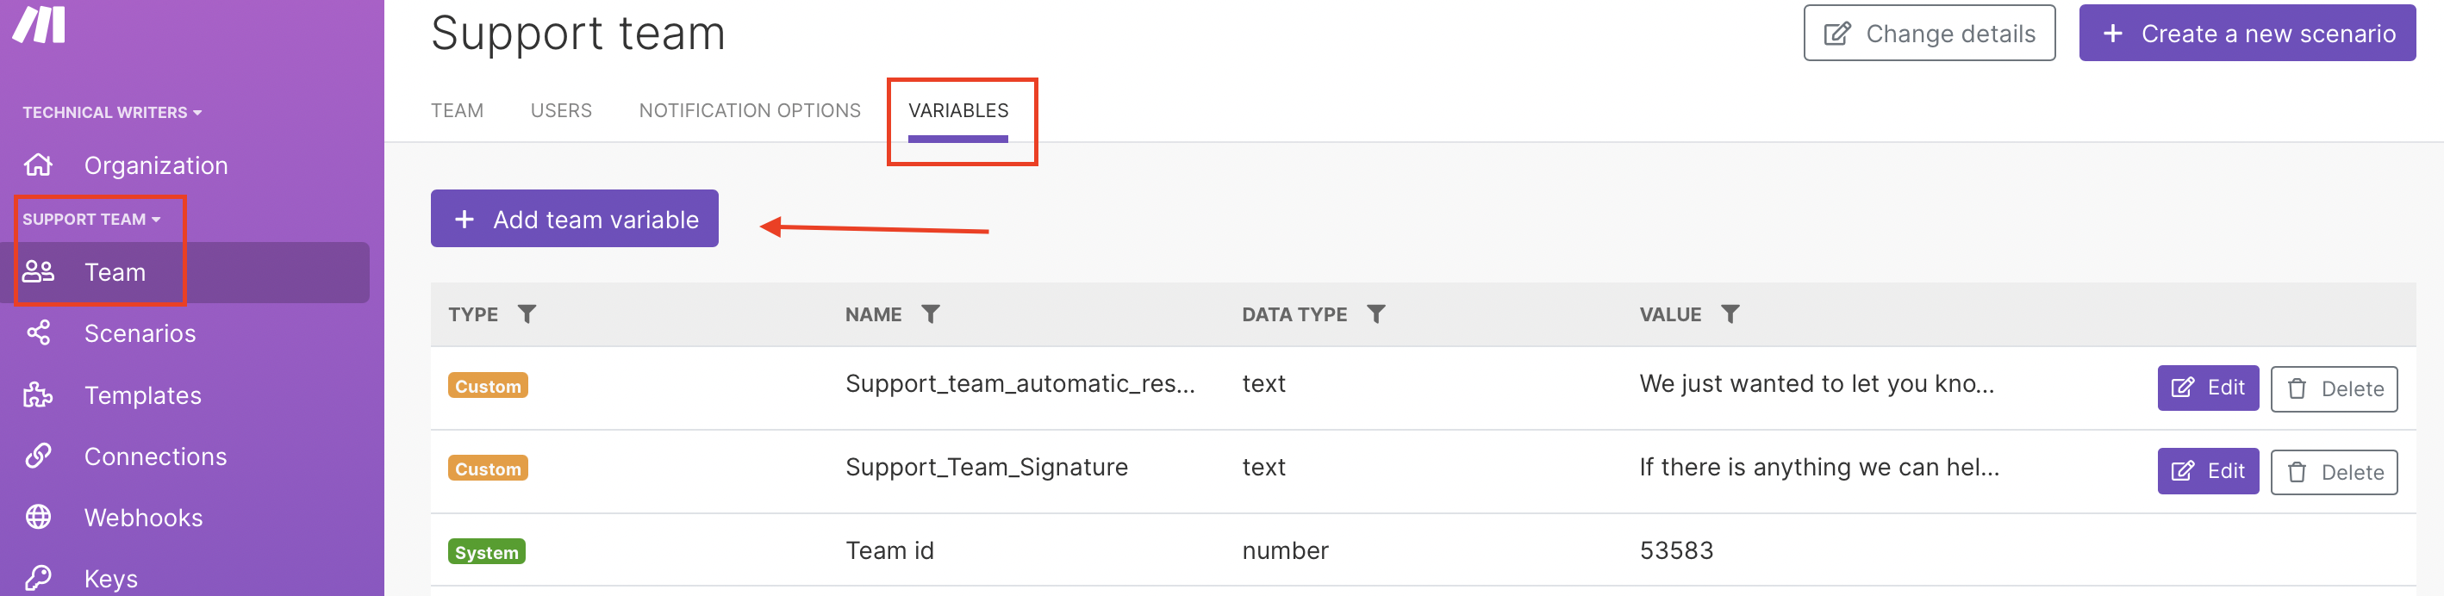Switch to the TEAM tab
The image size is (2444, 596).
pyautogui.click(x=458, y=111)
